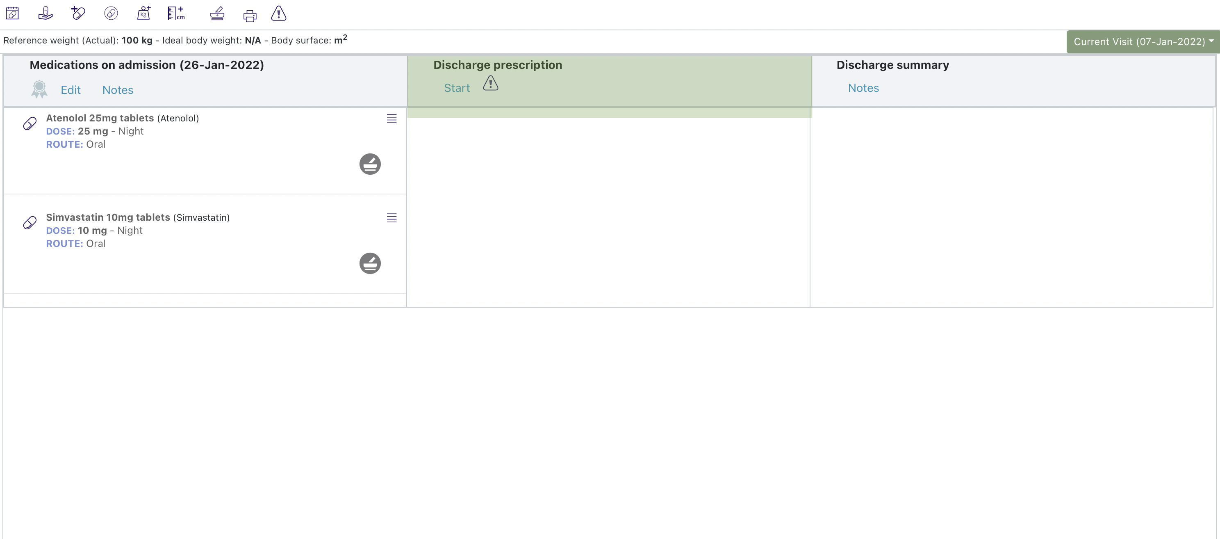Open Notes under Medications on admission
The width and height of the screenshot is (1220, 539).
pyautogui.click(x=118, y=90)
